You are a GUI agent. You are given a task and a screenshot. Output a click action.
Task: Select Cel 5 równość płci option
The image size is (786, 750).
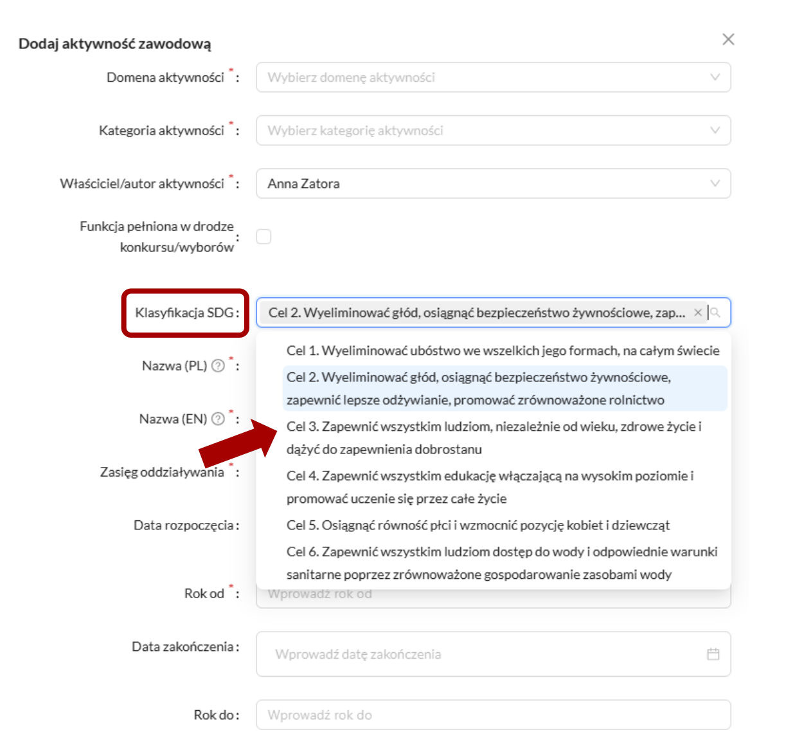(478, 526)
